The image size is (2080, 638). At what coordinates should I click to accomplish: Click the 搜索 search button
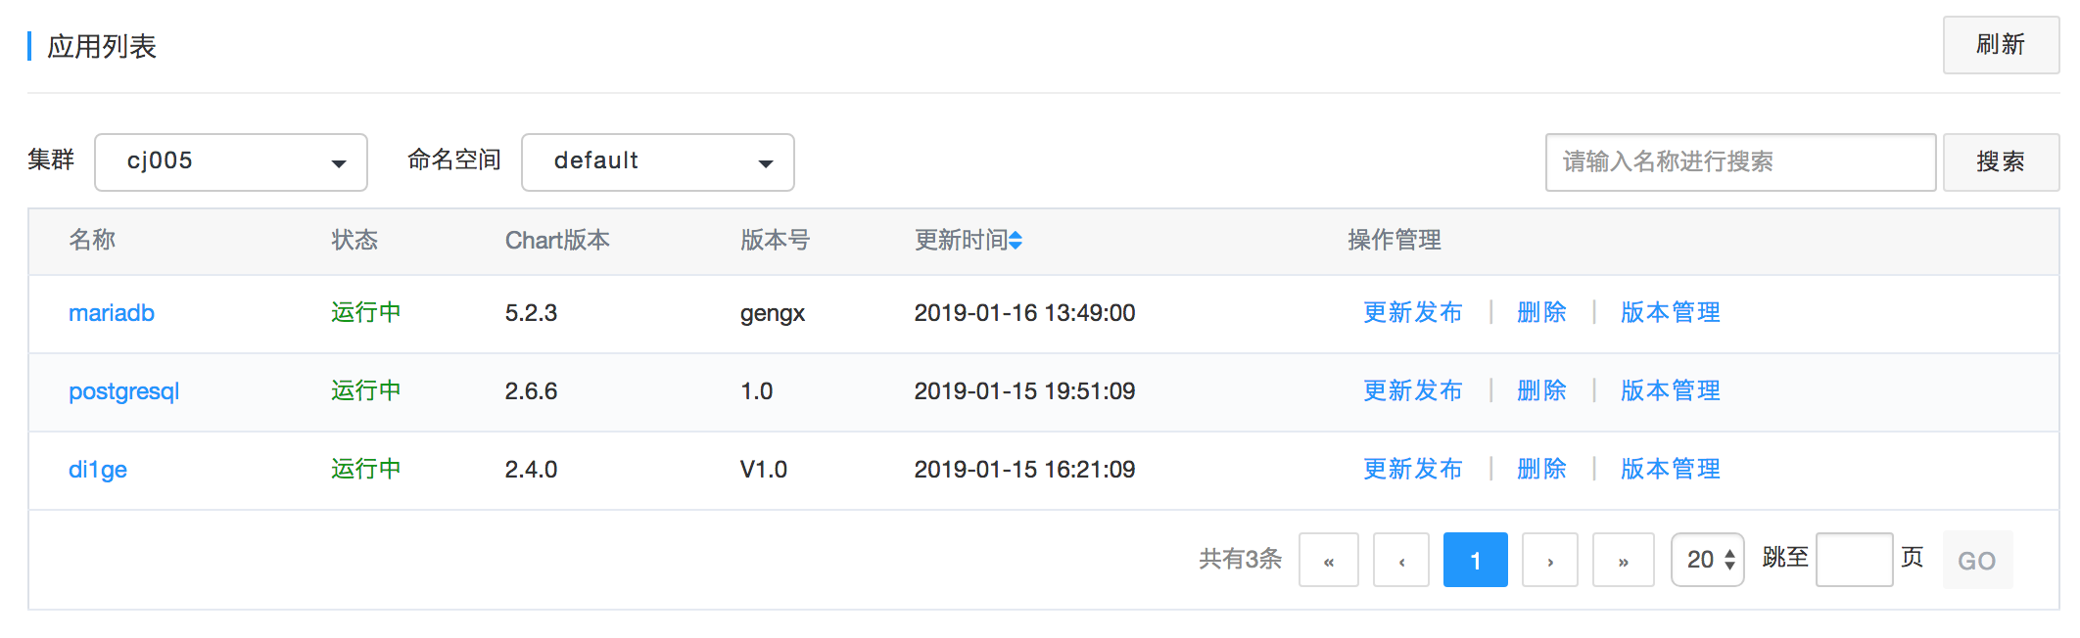pos(2001,162)
